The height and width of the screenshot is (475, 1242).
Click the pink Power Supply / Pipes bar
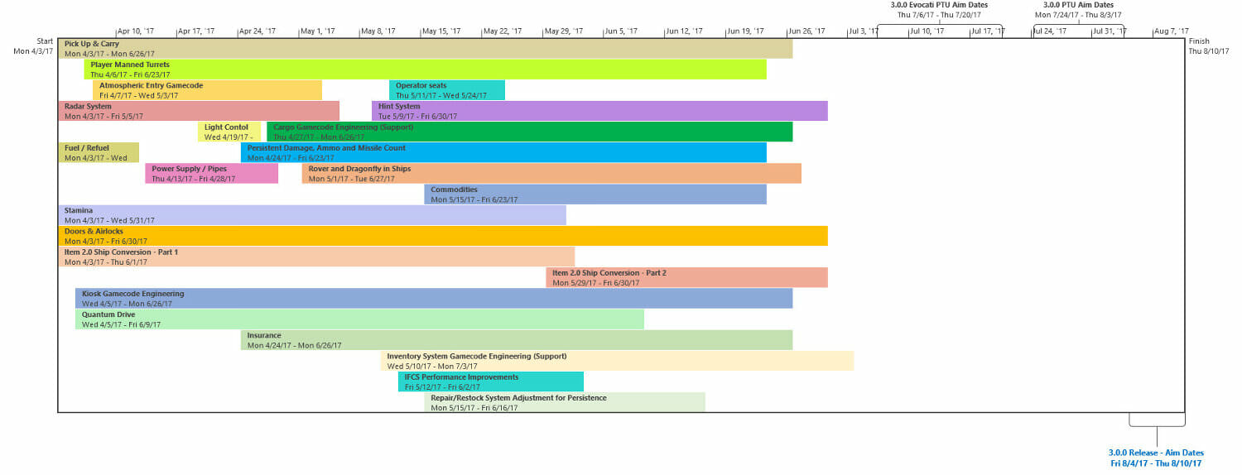pos(211,173)
